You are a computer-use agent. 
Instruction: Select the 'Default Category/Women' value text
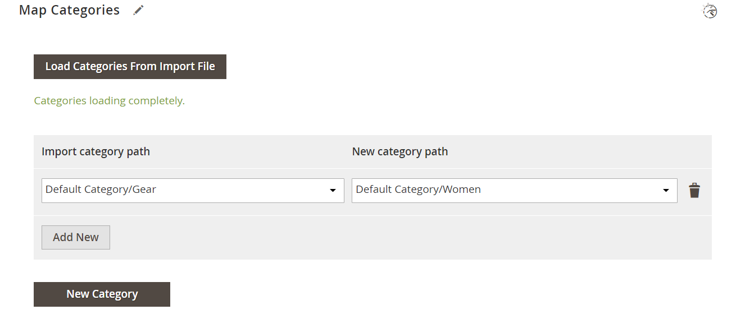(418, 190)
